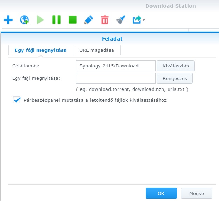The width and height of the screenshot is (219, 201).
Task: Click the blue pencil edit icon
Action: (x=89, y=20)
